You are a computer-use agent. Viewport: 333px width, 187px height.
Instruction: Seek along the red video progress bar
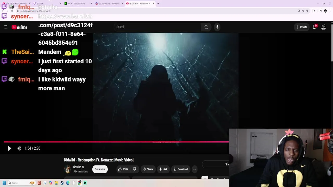coord(116,142)
